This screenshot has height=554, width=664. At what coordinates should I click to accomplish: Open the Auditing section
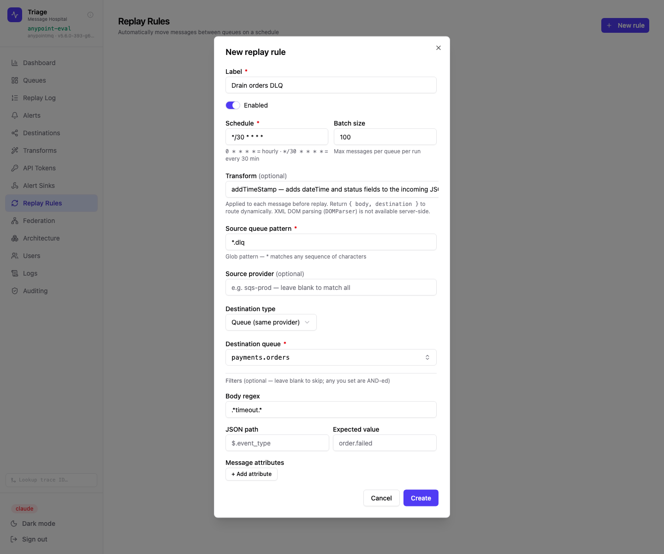(52, 291)
